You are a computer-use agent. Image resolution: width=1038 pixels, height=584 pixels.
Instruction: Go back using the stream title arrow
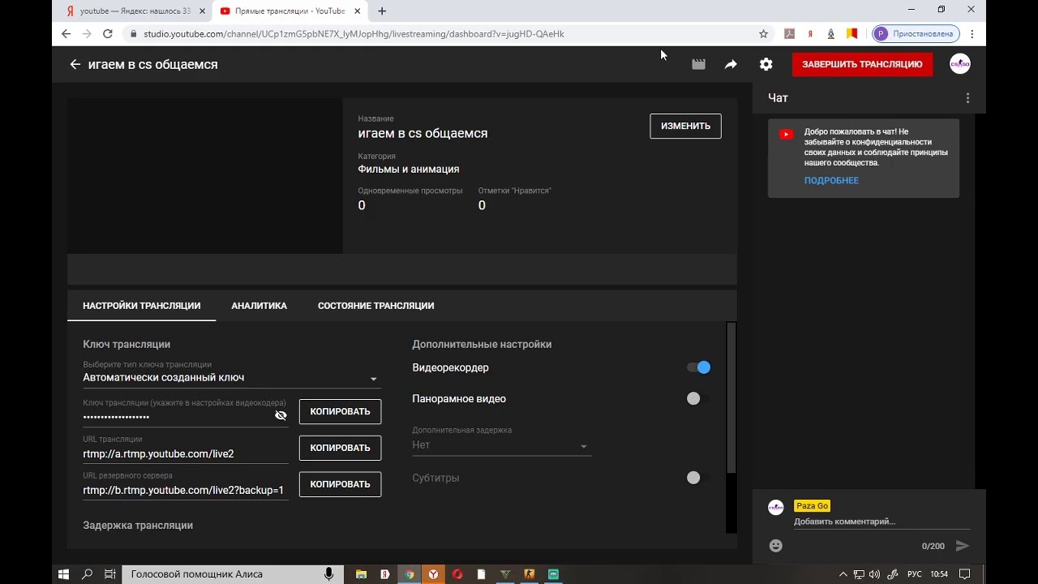75,64
